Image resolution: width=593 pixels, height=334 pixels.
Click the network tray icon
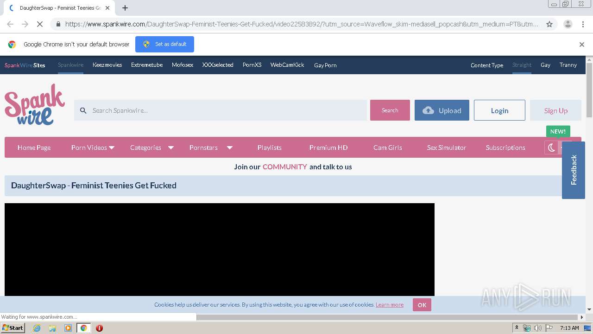527,328
